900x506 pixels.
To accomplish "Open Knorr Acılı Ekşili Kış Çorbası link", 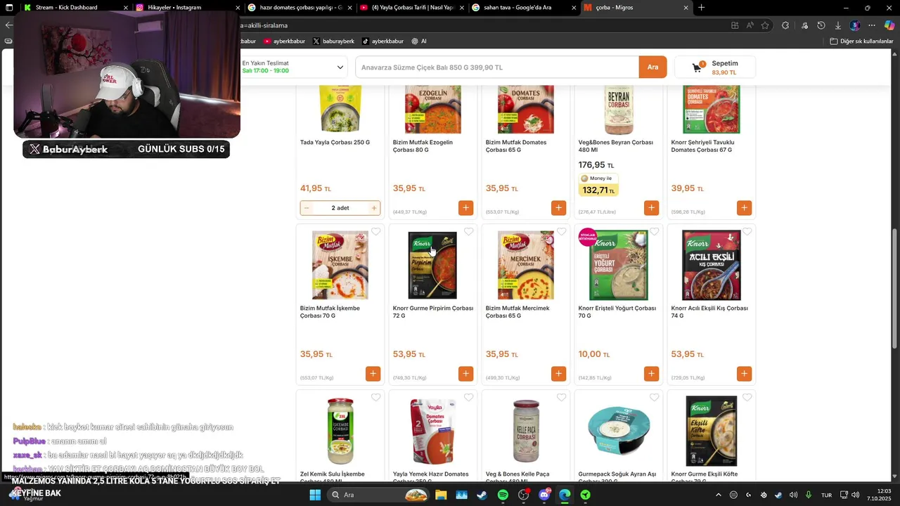I will coord(709,312).
